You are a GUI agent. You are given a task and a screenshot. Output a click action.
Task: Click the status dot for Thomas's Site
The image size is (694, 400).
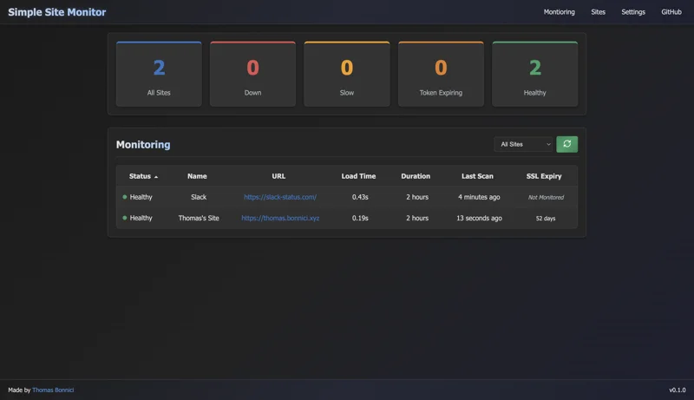(125, 218)
